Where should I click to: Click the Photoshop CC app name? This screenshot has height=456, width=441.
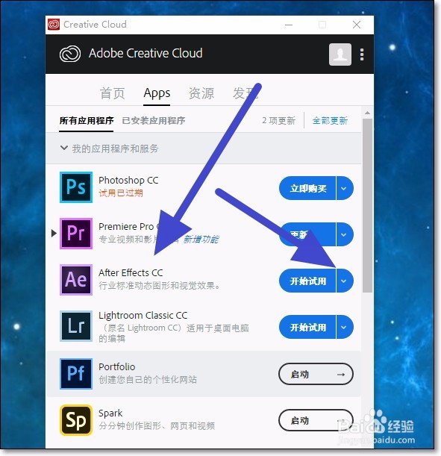128,181
